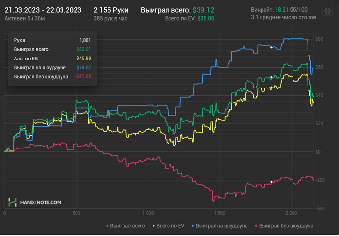Click the 2 000 x-axis label
339x236 pixels.
pyautogui.click(x=291, y=213)
